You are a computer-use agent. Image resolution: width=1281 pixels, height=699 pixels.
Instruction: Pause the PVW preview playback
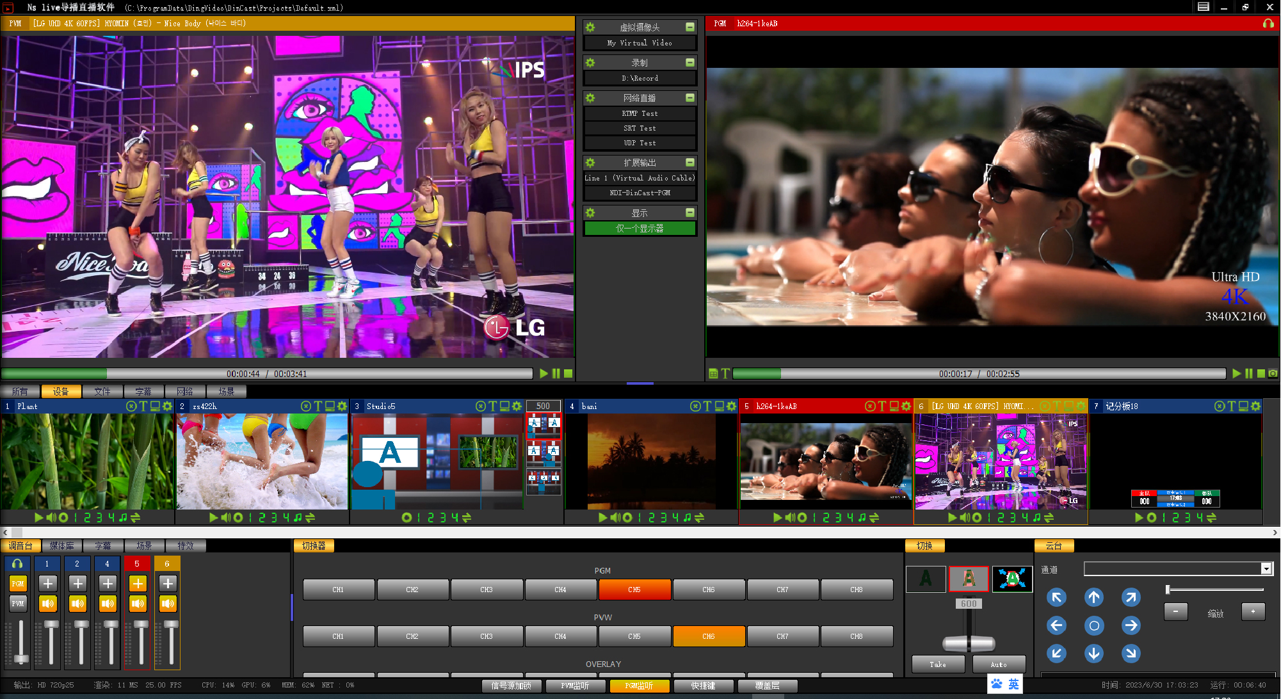point(556,373)
